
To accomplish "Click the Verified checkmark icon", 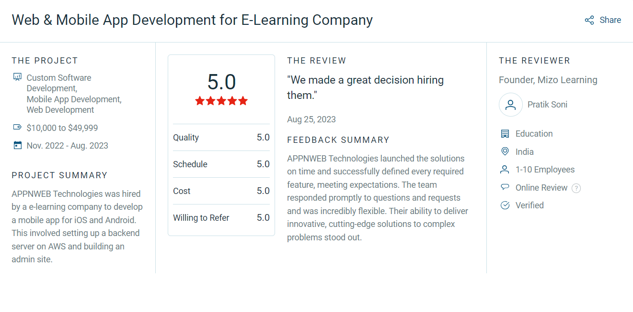I will [505, 205].
